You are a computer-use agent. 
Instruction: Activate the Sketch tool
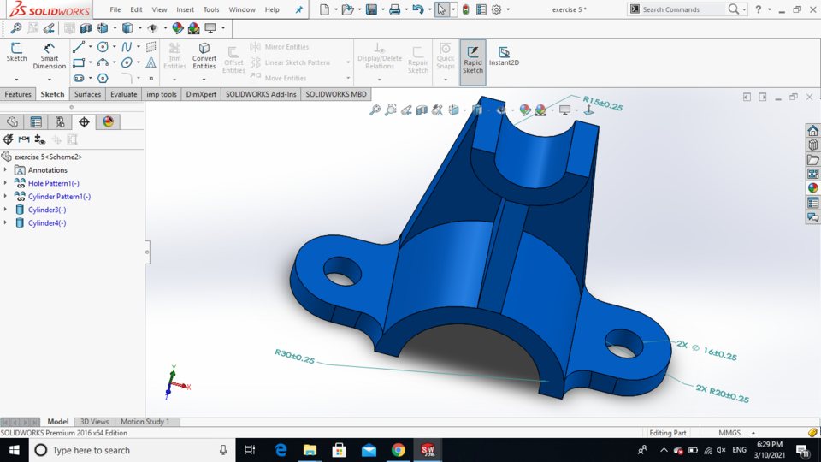click(16, 52)
